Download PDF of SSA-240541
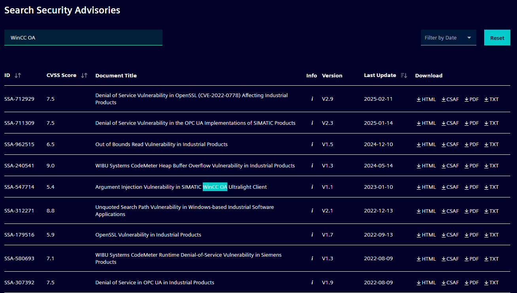Image resolution: width=517 pixels, height=293 pixels. [472, 166]
